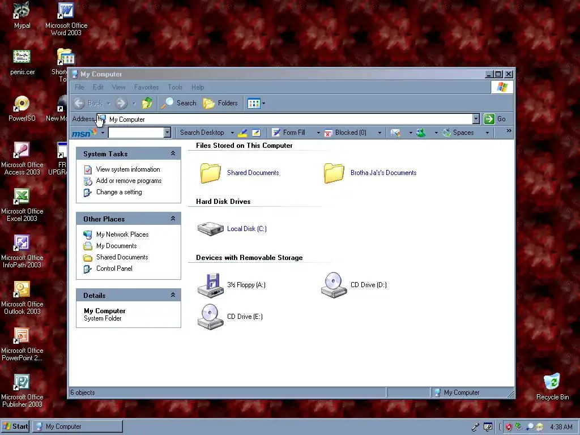580x435 pixels.
Task: Open Shared Documents folder icon
Action: (211, 173)
